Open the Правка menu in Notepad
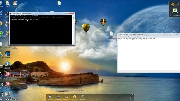This screenshot has width=180, height=101. [x=125, y=37]
